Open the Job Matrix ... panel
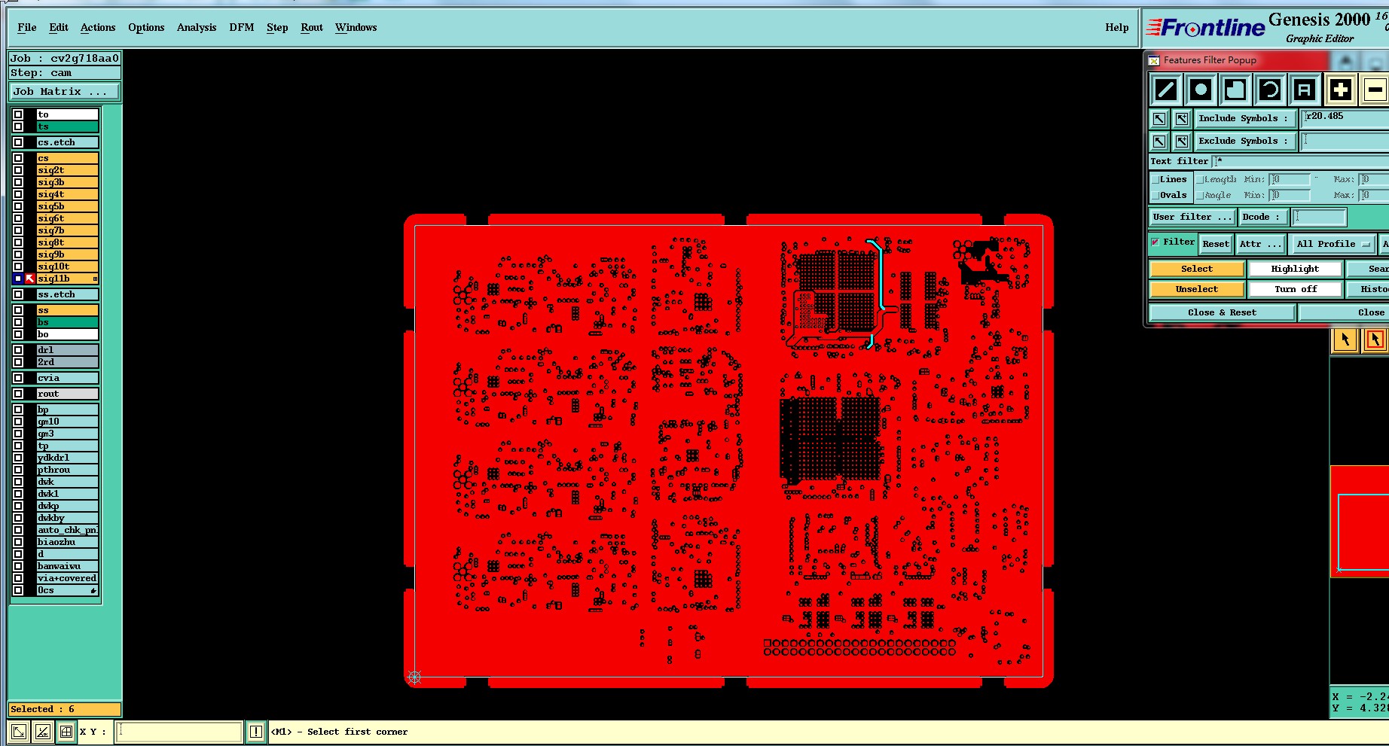The image size is (1389, 746). [x=65, y=92]
